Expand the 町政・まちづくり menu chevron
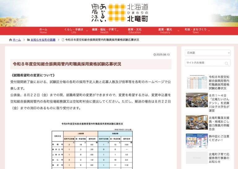 [x=209, y=31]
